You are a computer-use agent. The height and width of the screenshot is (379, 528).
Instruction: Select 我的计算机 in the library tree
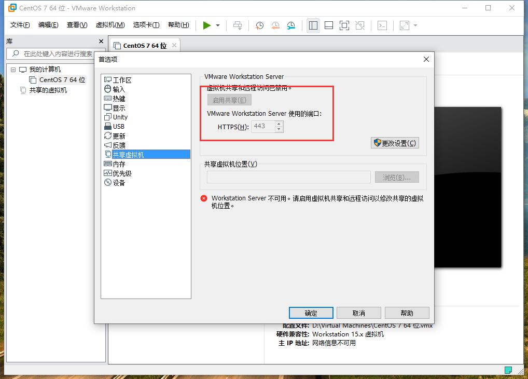(45, 70)
